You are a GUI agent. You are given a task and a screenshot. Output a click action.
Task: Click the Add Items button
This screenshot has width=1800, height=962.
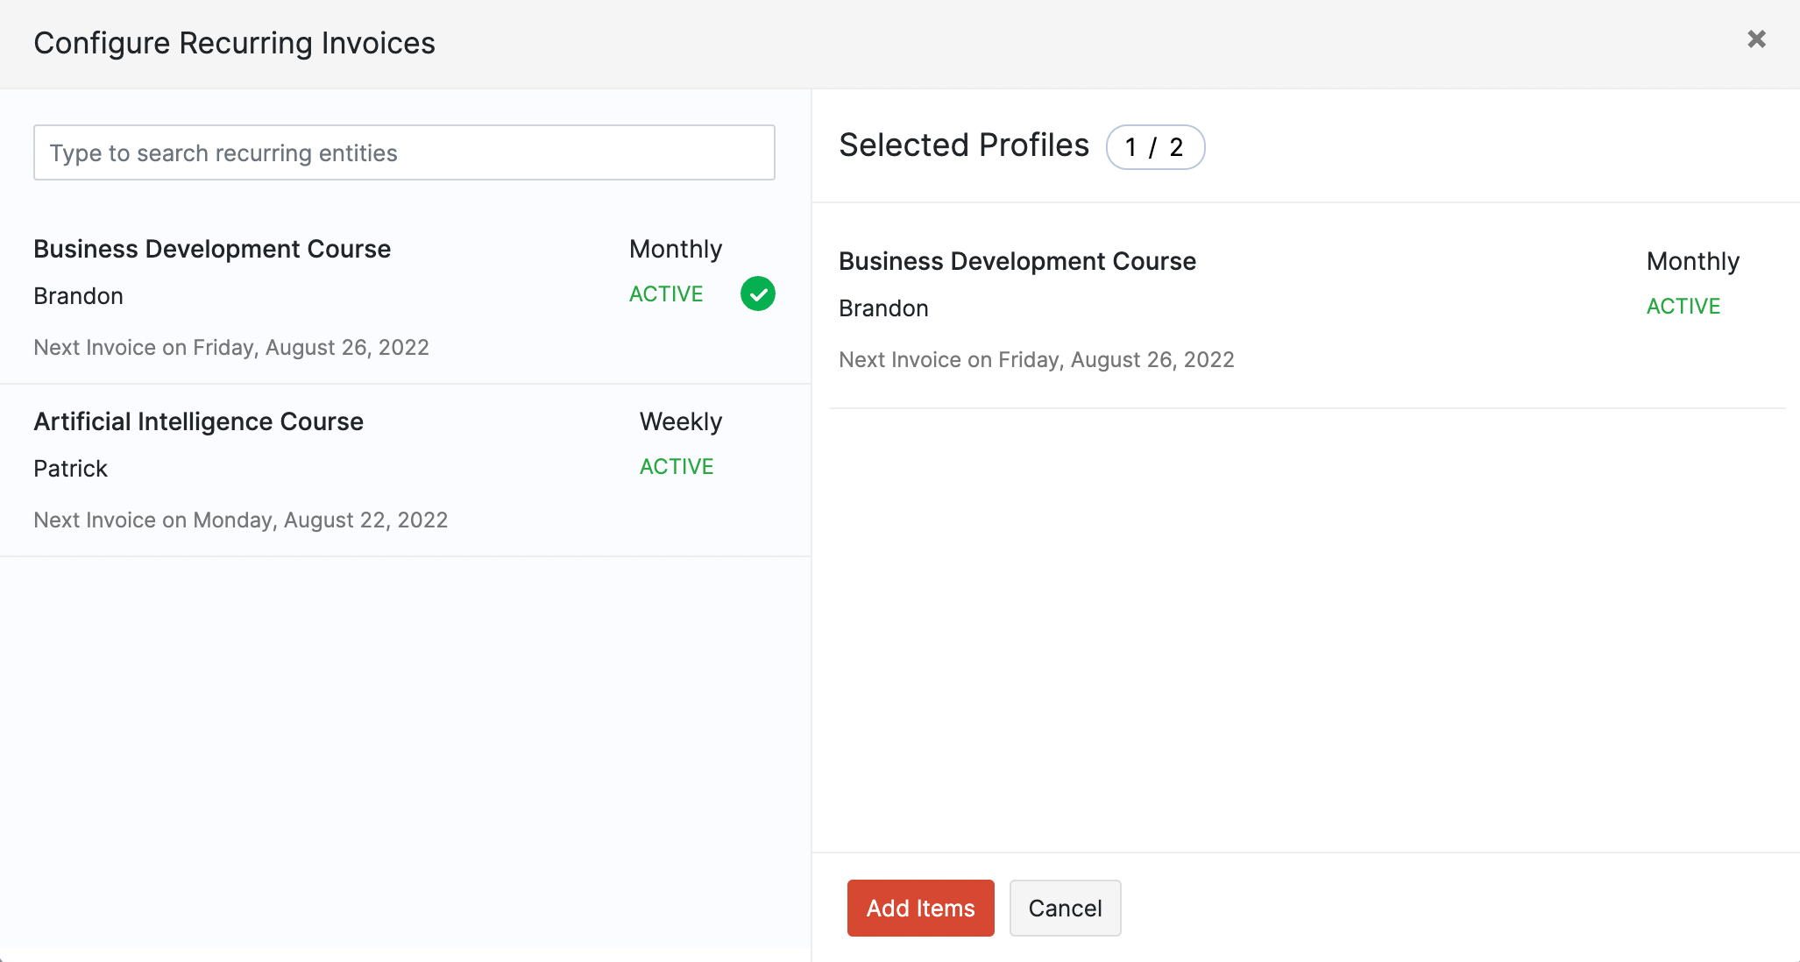[x=920, y=908]
